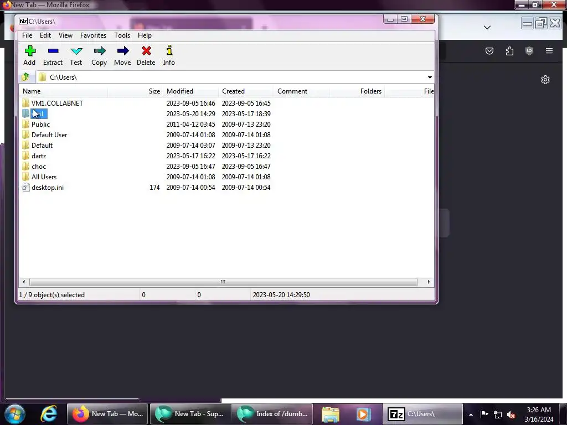Sort by the Name column header

coord(64,91)
